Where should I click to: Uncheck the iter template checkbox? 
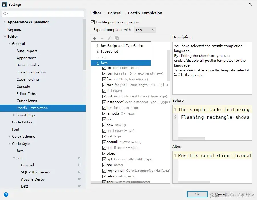tap(104, 108)
